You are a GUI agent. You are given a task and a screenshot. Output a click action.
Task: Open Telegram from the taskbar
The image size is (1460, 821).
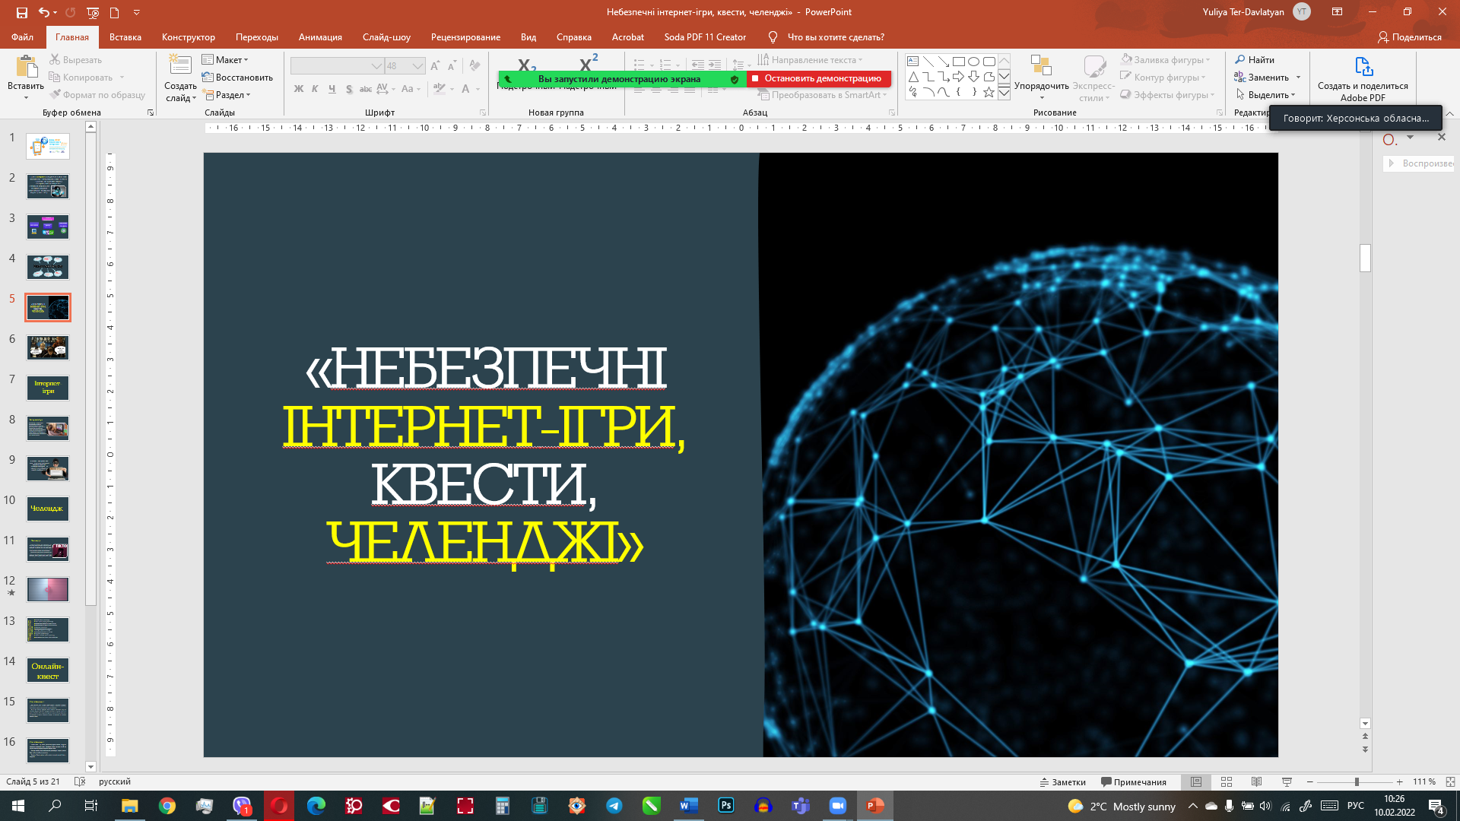point(614,806)
